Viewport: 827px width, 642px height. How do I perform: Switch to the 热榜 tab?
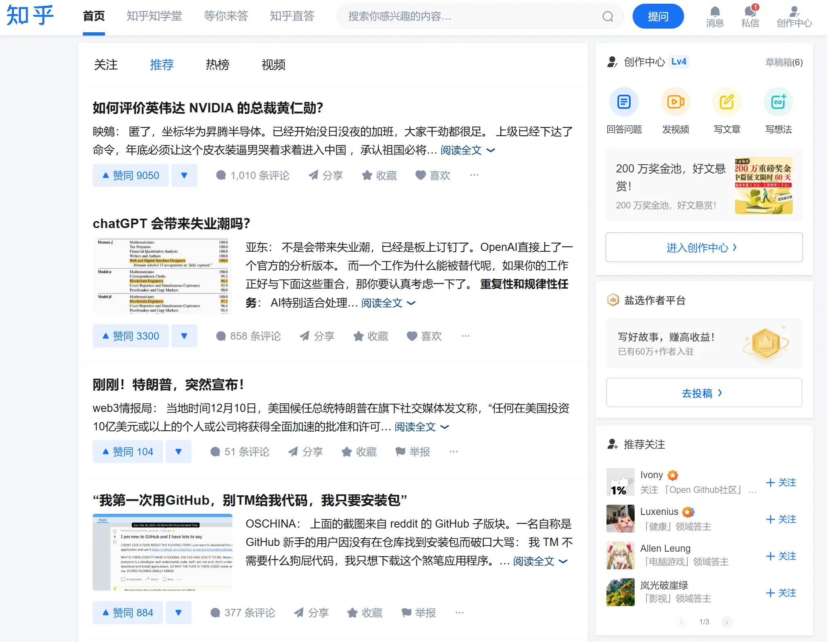pos(217,65)
